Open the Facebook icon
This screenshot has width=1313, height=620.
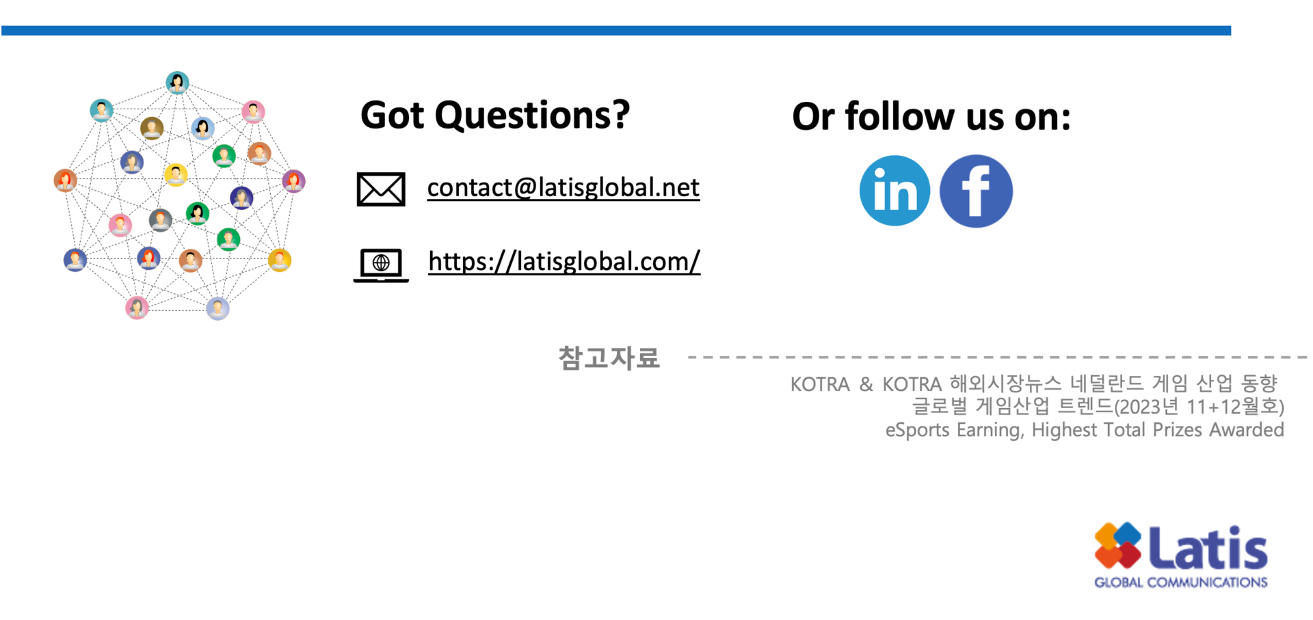point(976,191)
